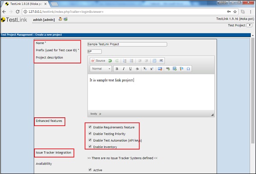This screenshot has height=174, width=256.
Task: Click the Prefix input field containing SP
Action: click(x=95, y=52)
